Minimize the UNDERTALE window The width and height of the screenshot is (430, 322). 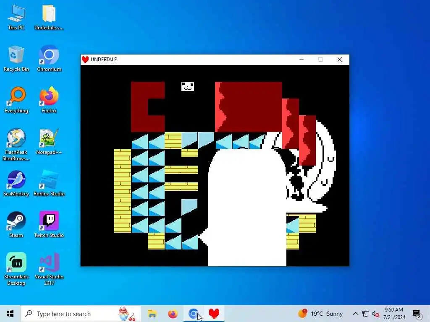click(302, 60)
